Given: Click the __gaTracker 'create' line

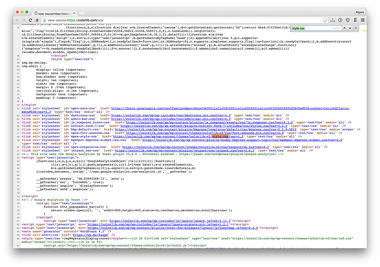Looking at the screenshot, I should pos(80,179).
